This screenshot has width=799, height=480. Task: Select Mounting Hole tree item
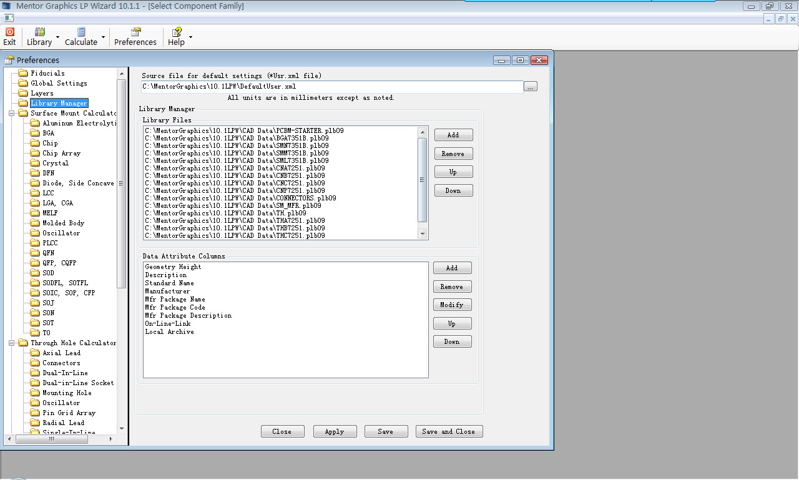67,393
